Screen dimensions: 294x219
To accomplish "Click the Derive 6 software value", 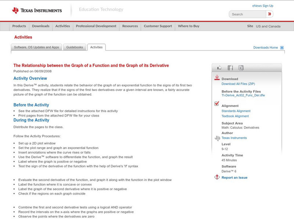I will click(229, 171).
